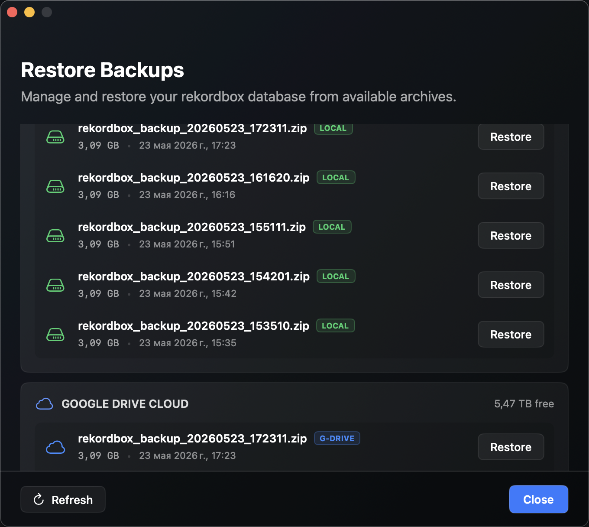Click the drive icon for rekordbox_backup_20260523_153510.zip
Screen dimensions: 589x527
pyautogui.click(x=55, y=335)
